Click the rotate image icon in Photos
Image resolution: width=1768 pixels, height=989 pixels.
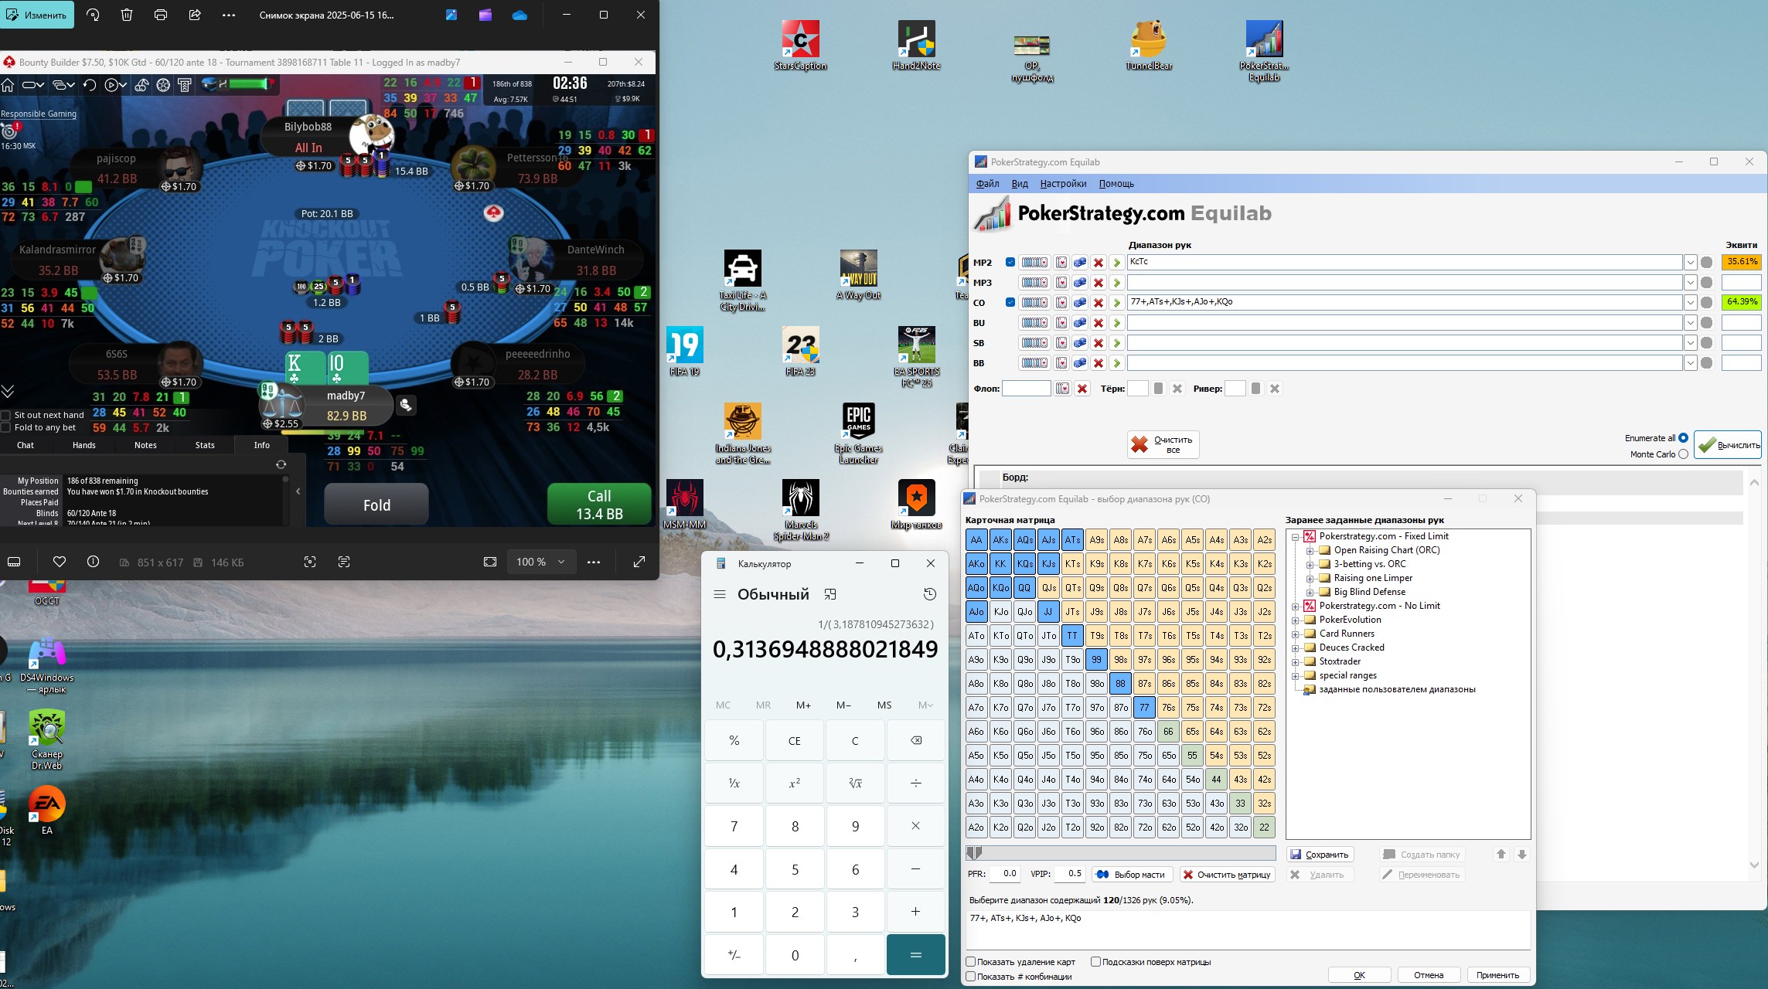coord(93,15)
